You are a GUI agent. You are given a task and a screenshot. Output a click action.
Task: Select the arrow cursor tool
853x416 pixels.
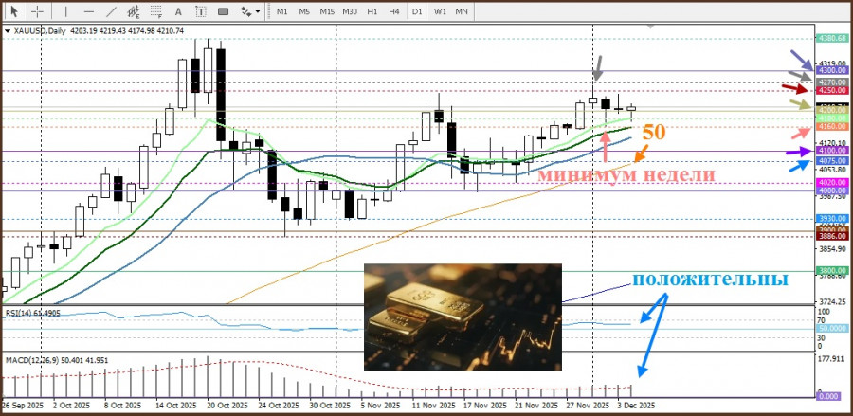click(14, 10)
